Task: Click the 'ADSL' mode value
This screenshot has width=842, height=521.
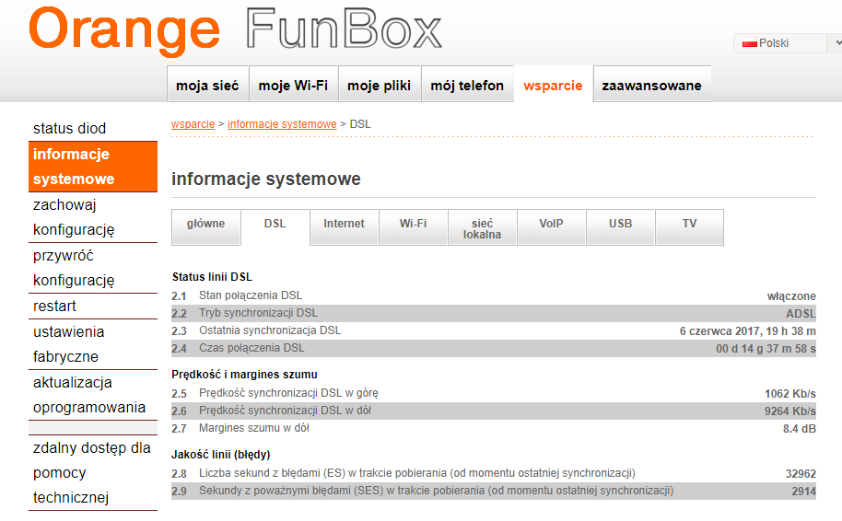Action: click(x=801, y=314)
